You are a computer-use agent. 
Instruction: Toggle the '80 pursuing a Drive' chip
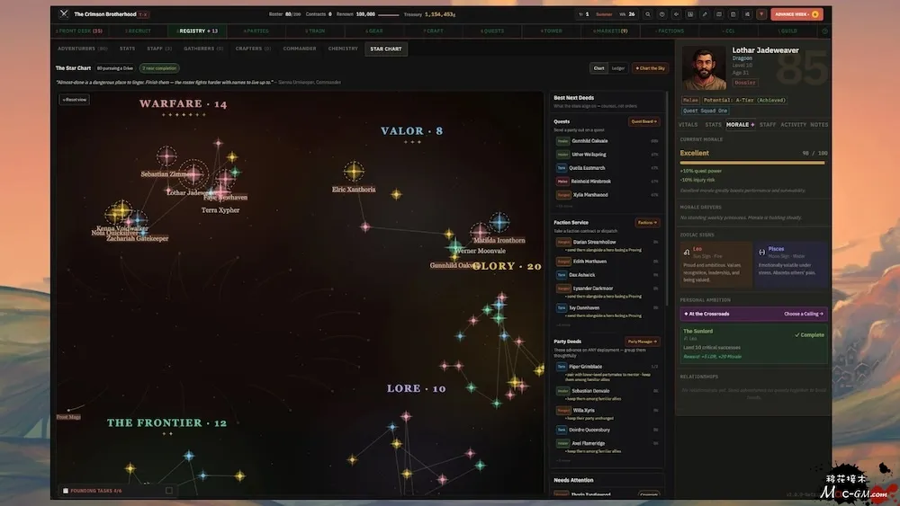pyautogui.click(x=115, y=68)
